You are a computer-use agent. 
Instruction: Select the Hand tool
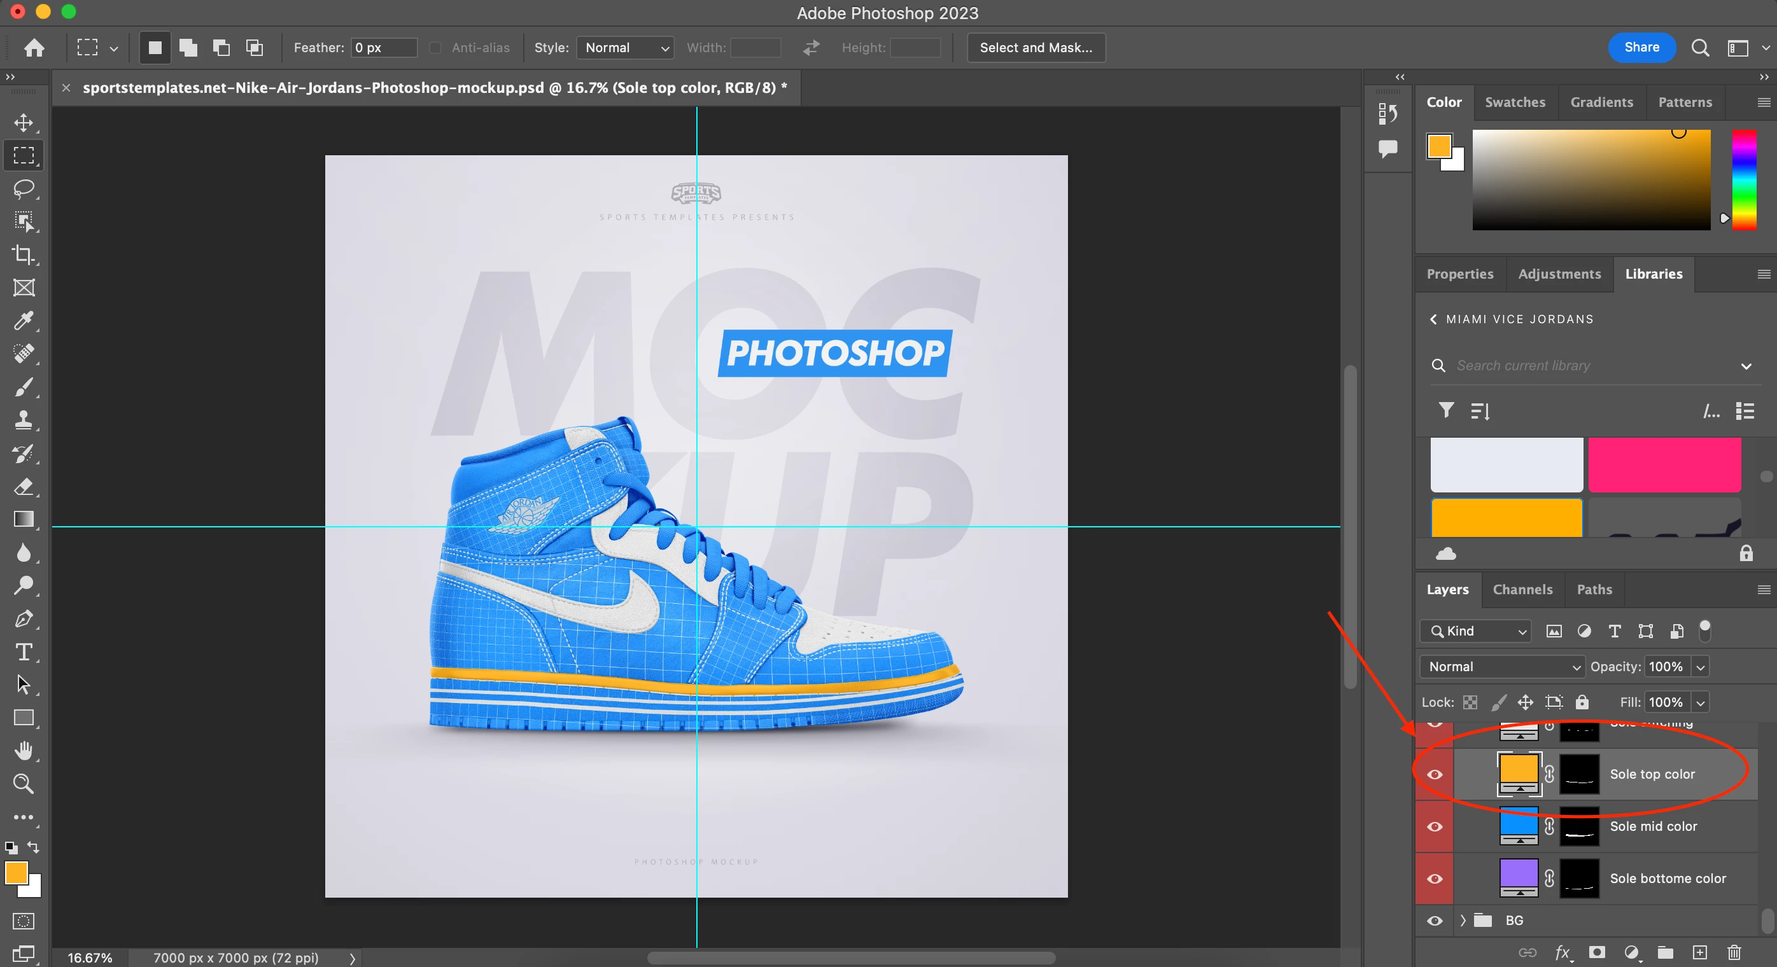pos(24,751)
